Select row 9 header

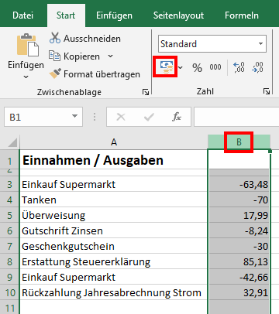(9, 277)
